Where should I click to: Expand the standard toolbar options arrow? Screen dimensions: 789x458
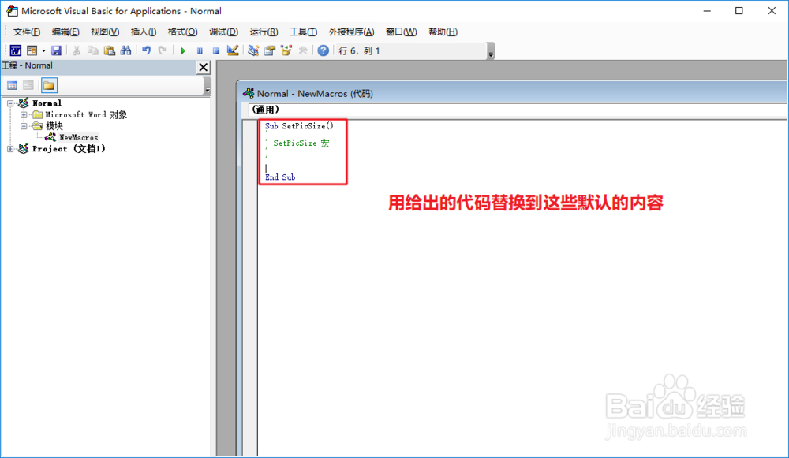tap(491, 51)
